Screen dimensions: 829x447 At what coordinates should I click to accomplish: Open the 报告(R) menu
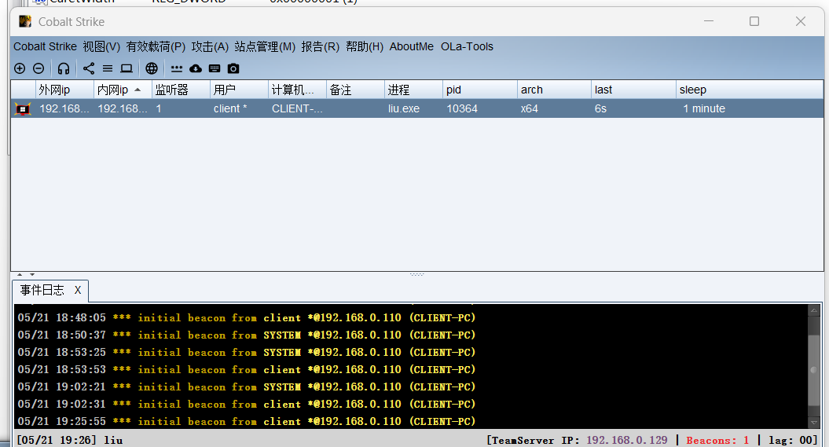(321, 46)
